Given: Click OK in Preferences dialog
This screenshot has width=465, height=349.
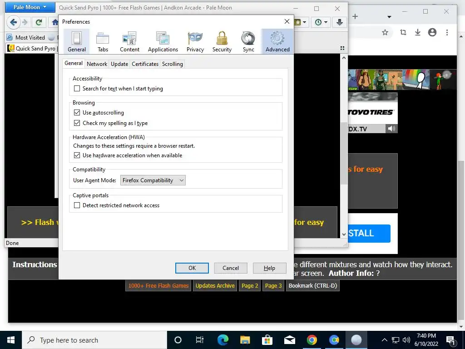Looking at the screenshot, I should pyautogui.click(x=192, y=268).
